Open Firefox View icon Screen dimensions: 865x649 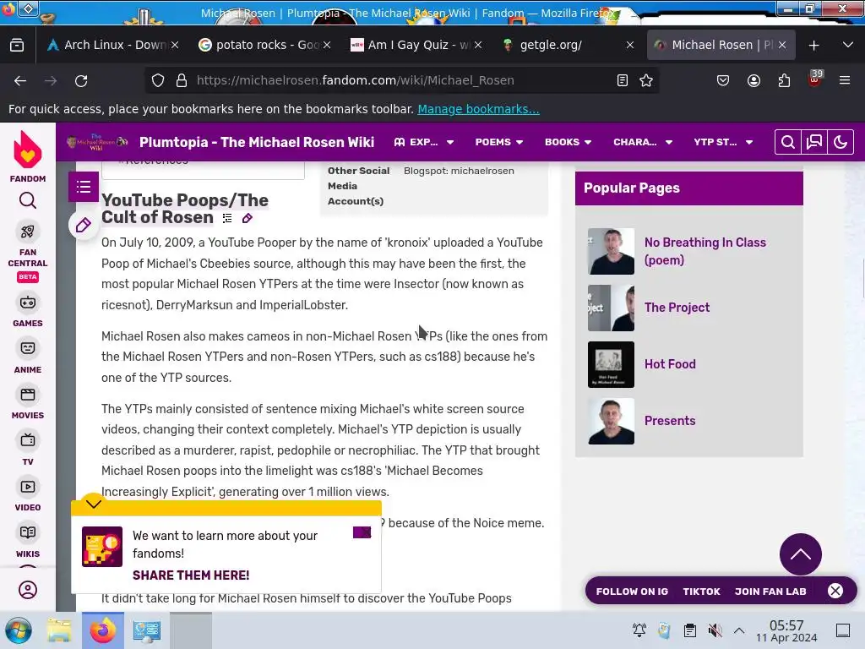pyautogui.click(x=17, y=46)
